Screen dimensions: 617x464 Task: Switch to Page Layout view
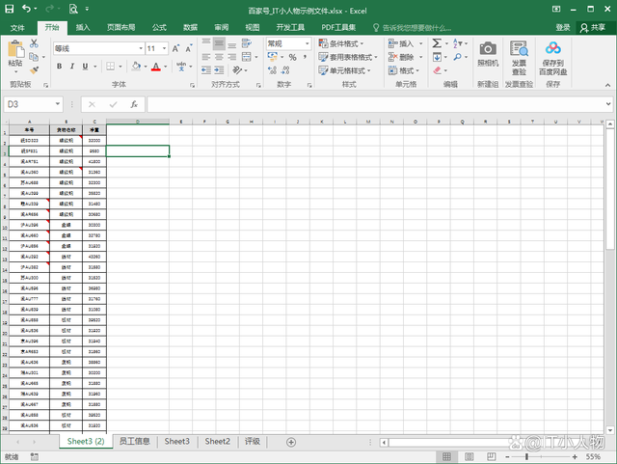point(469,457)
